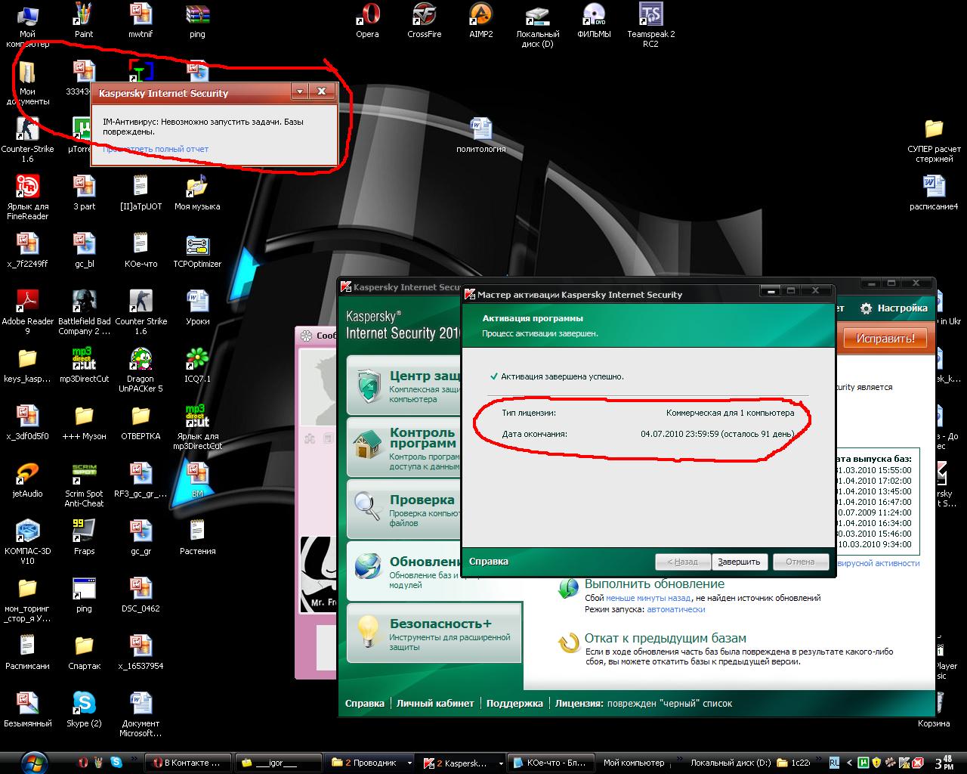The image size is (967, 774).
Task: Open the Teamspeak 2 RC2 shortcut
Action: point(650,25)
